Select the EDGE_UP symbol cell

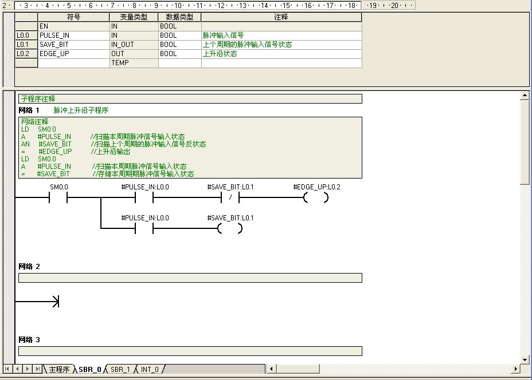click(73, 54)
